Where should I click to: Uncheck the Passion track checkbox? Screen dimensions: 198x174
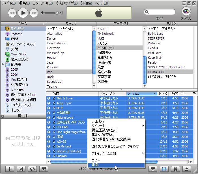click(54, 156)
